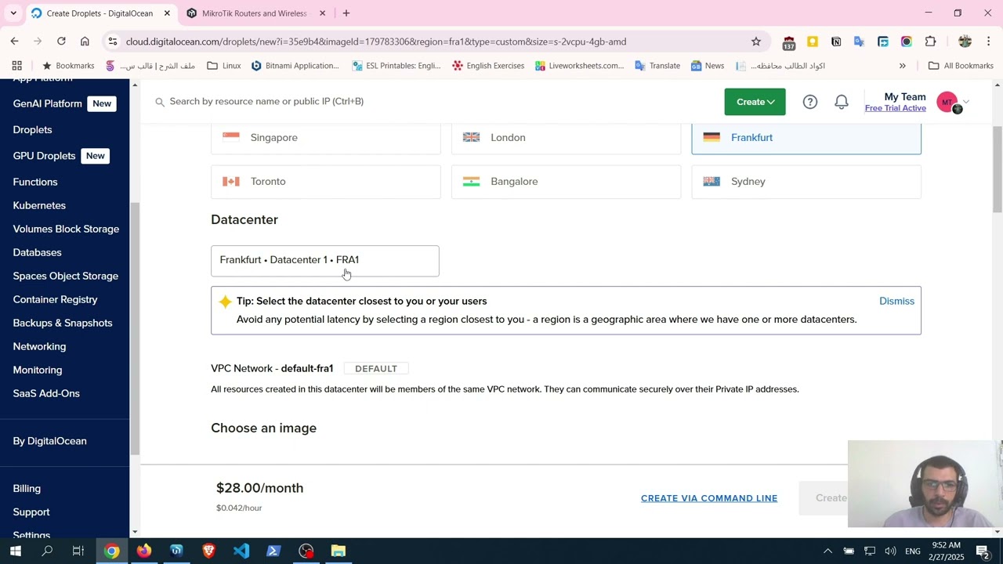Open the Linux bookmarks folder

pos(224,66)
